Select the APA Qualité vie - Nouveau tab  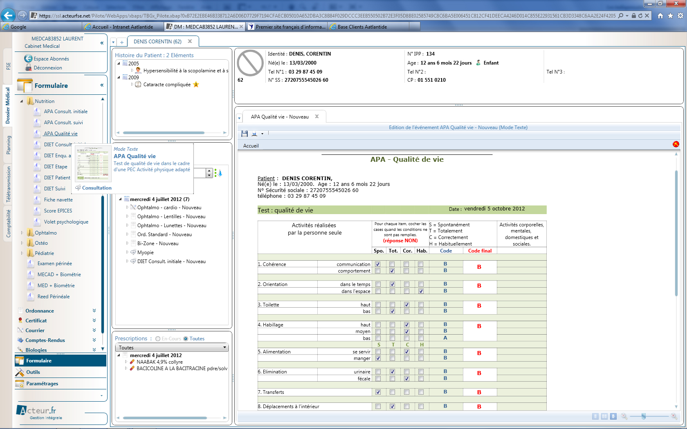point(280,117)
